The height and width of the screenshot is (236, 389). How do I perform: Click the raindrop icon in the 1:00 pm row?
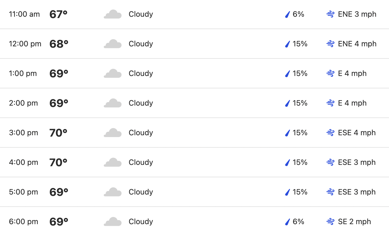(x=288, y=74)
